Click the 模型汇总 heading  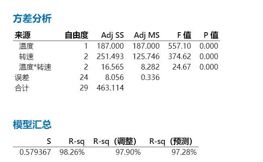click(32, 125)
